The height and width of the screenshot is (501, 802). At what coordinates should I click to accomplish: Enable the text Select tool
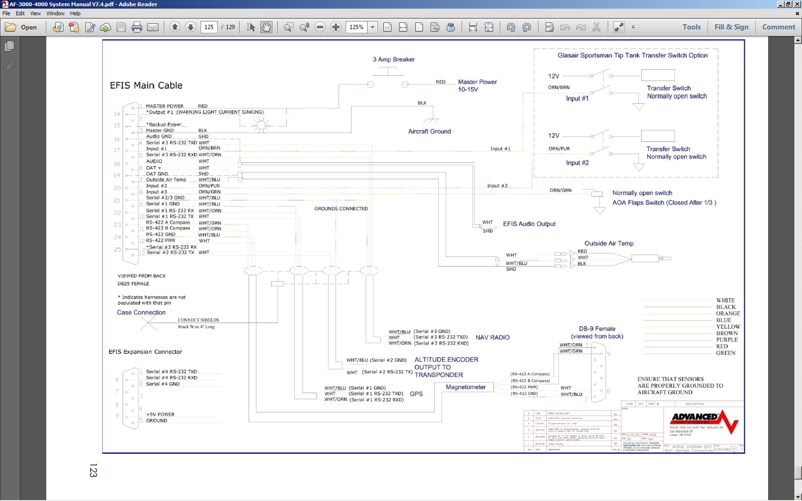pyautogui.click(x=251, y=27)
